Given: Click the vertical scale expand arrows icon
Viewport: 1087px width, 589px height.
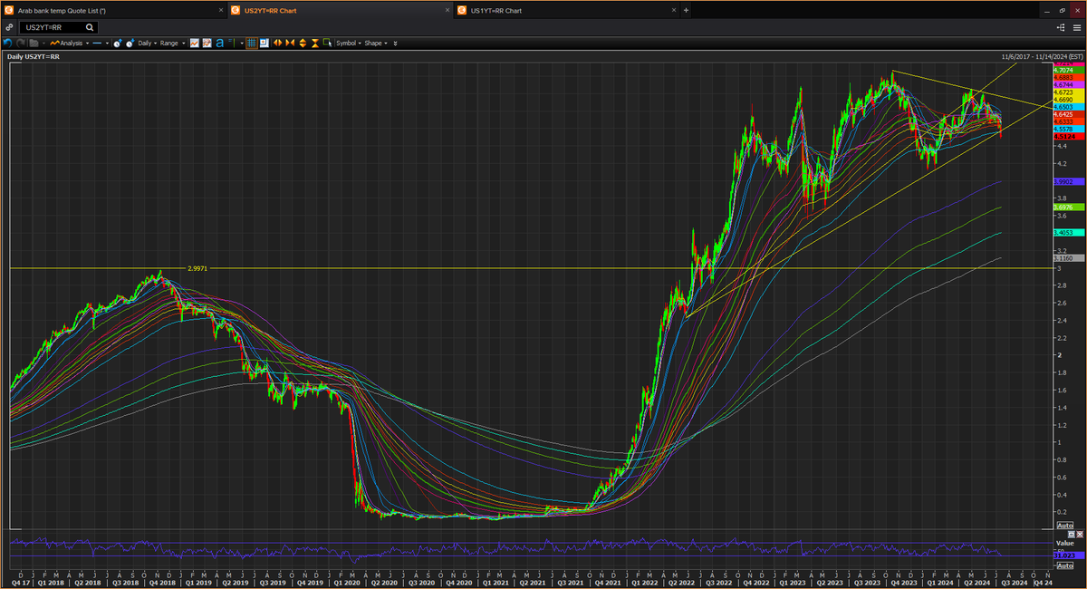Looking at the screenshot, I should tap(303, 43).
